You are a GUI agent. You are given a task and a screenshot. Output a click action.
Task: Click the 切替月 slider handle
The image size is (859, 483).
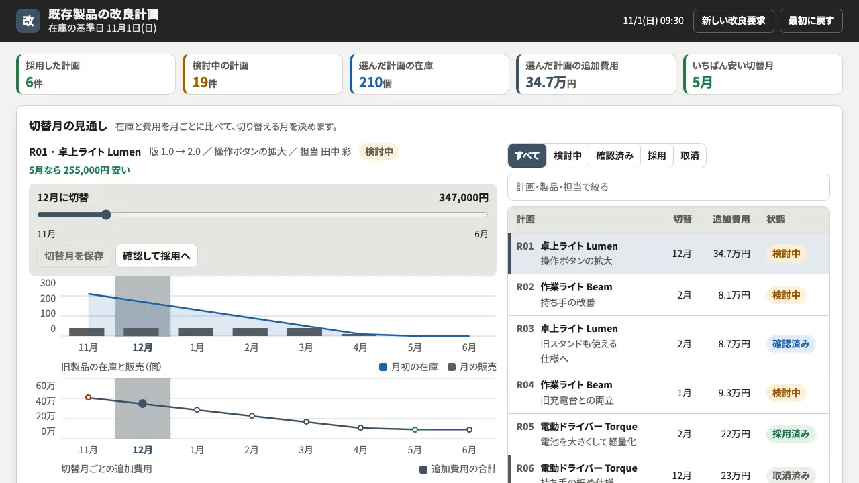(105, 215)
